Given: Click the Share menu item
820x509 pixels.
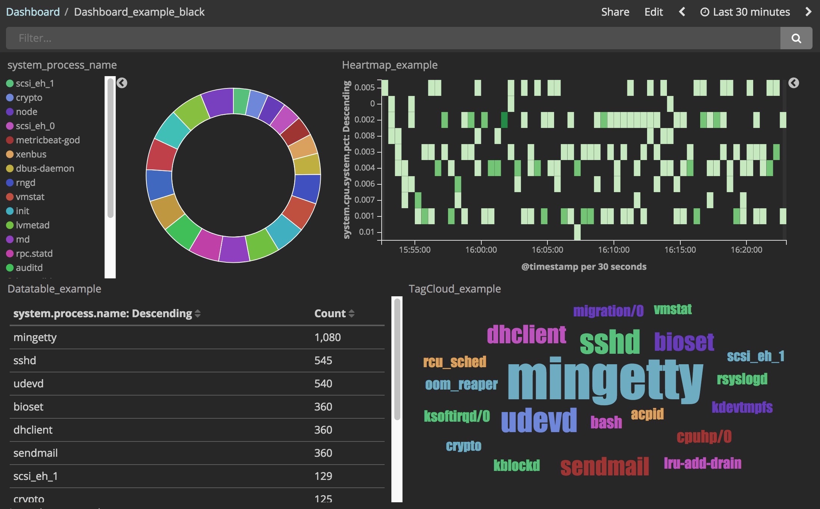Looking at the screenshot, I should [x=615, y=12].
